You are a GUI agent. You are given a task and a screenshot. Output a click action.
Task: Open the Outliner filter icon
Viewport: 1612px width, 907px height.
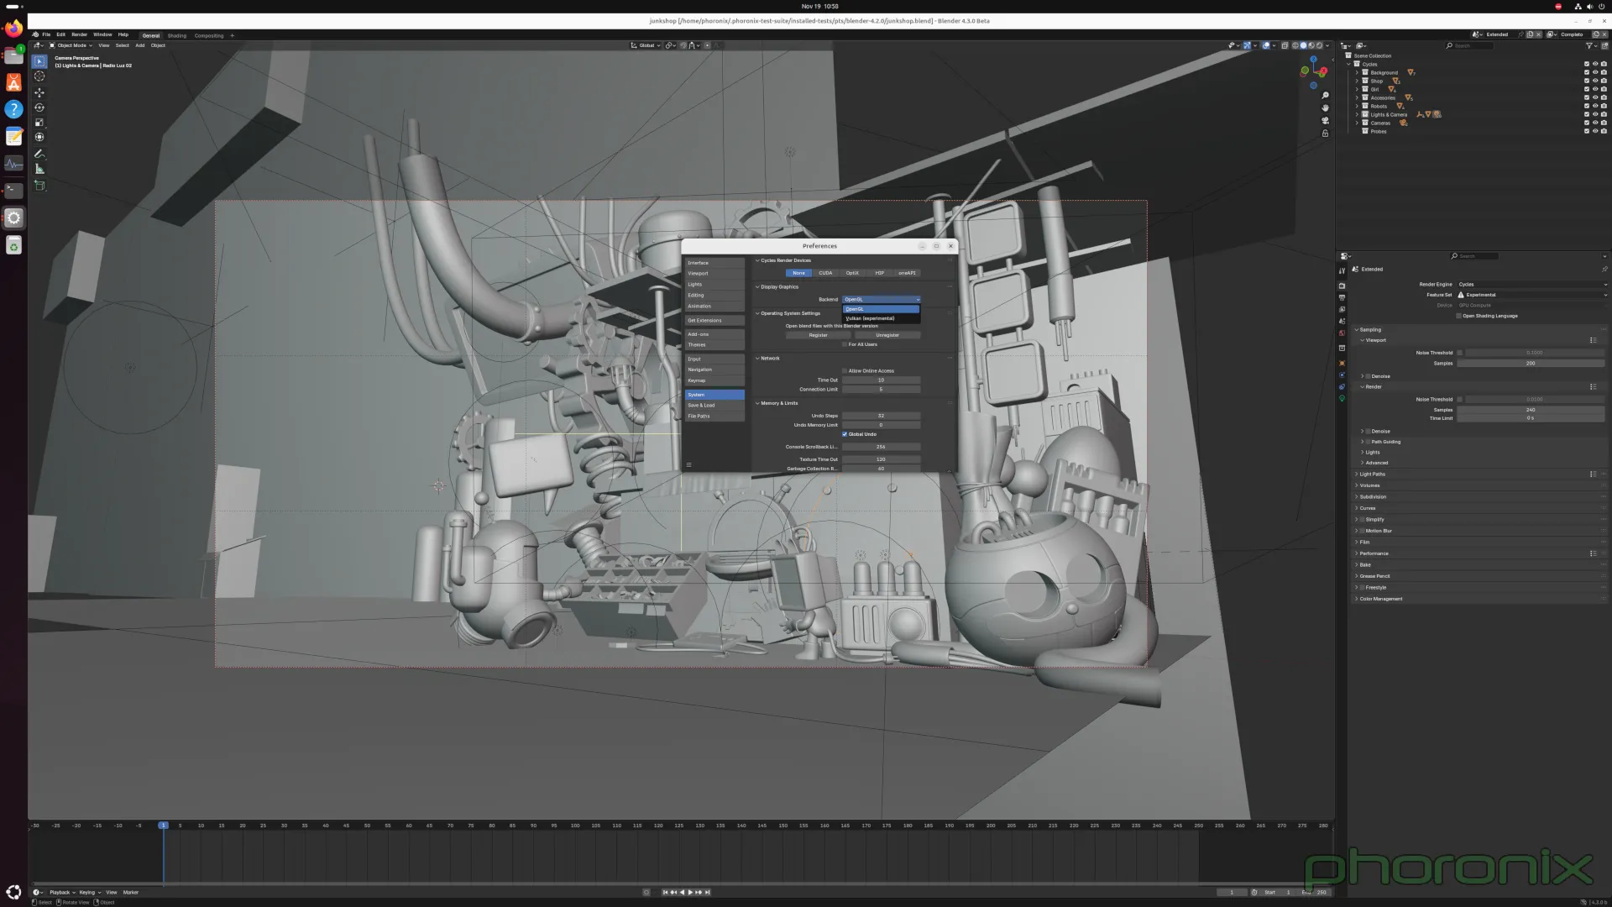1589,45
